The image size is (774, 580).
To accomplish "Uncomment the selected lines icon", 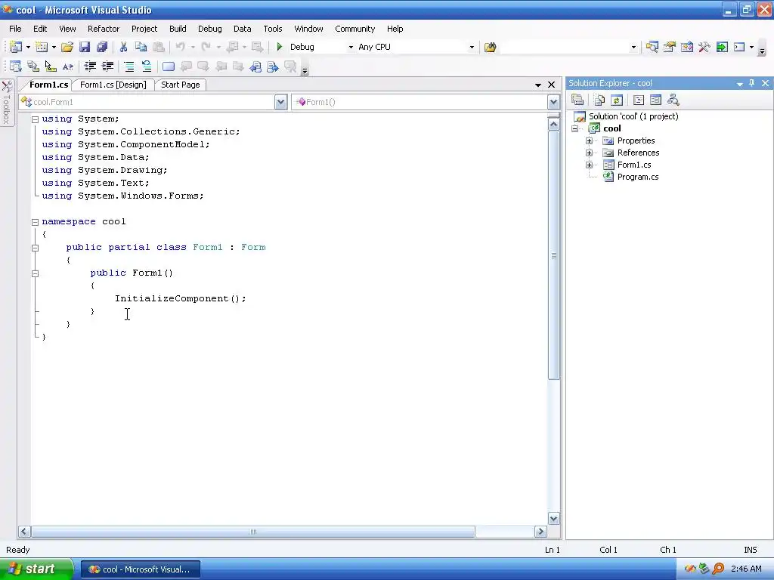I will (146, 66).
